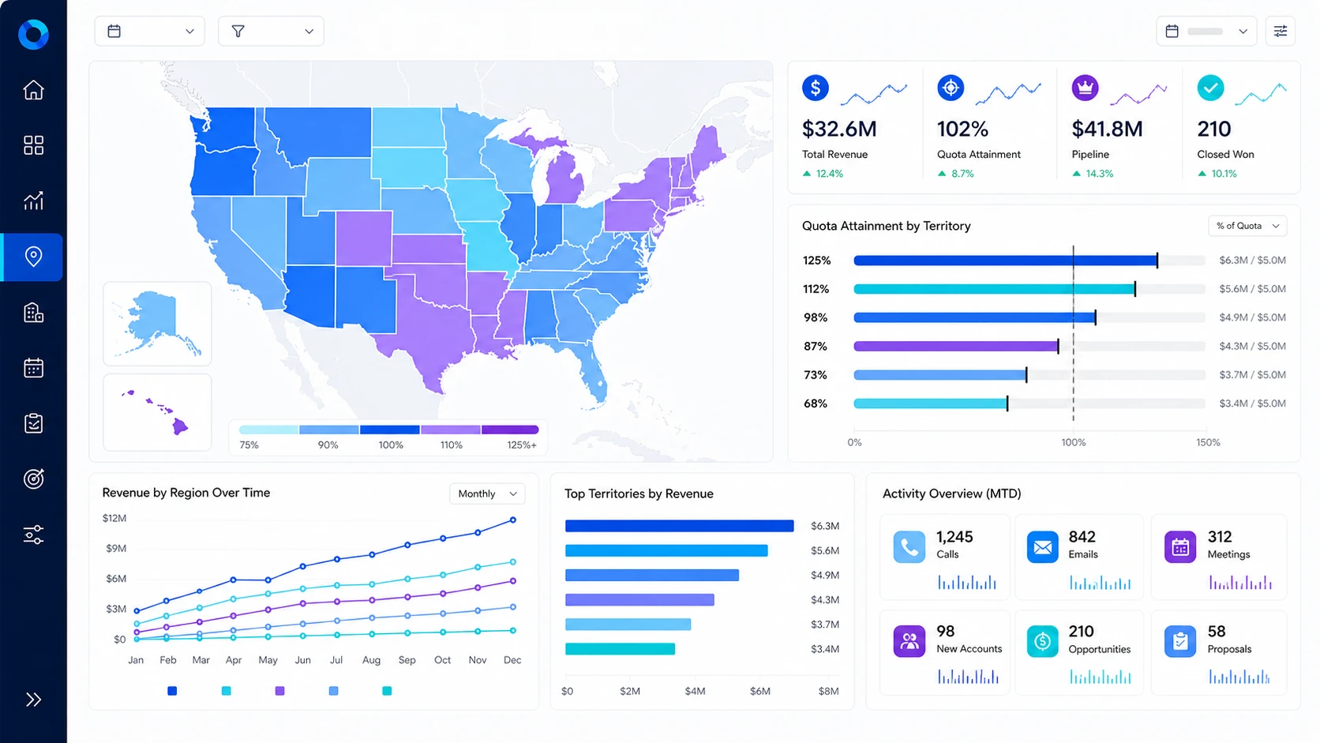Click the Quota Attainment target icon
Viewport: 1320px width, 743px height.
coord(951,88)
